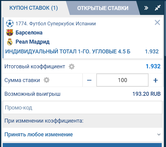Open gear settings beside Сумма ставки
Image resolution: width=166 pixels, height=147 pixels.
point(46,80)
